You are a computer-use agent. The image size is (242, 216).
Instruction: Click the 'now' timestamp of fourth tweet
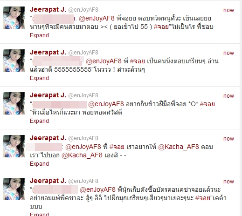coord(228,139)
